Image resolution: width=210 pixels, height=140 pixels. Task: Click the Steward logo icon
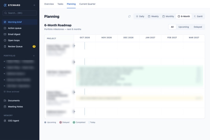(5, 5)
